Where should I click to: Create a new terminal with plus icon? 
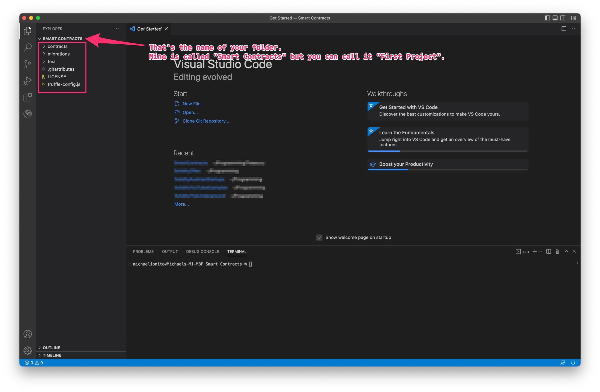(534, 251)
